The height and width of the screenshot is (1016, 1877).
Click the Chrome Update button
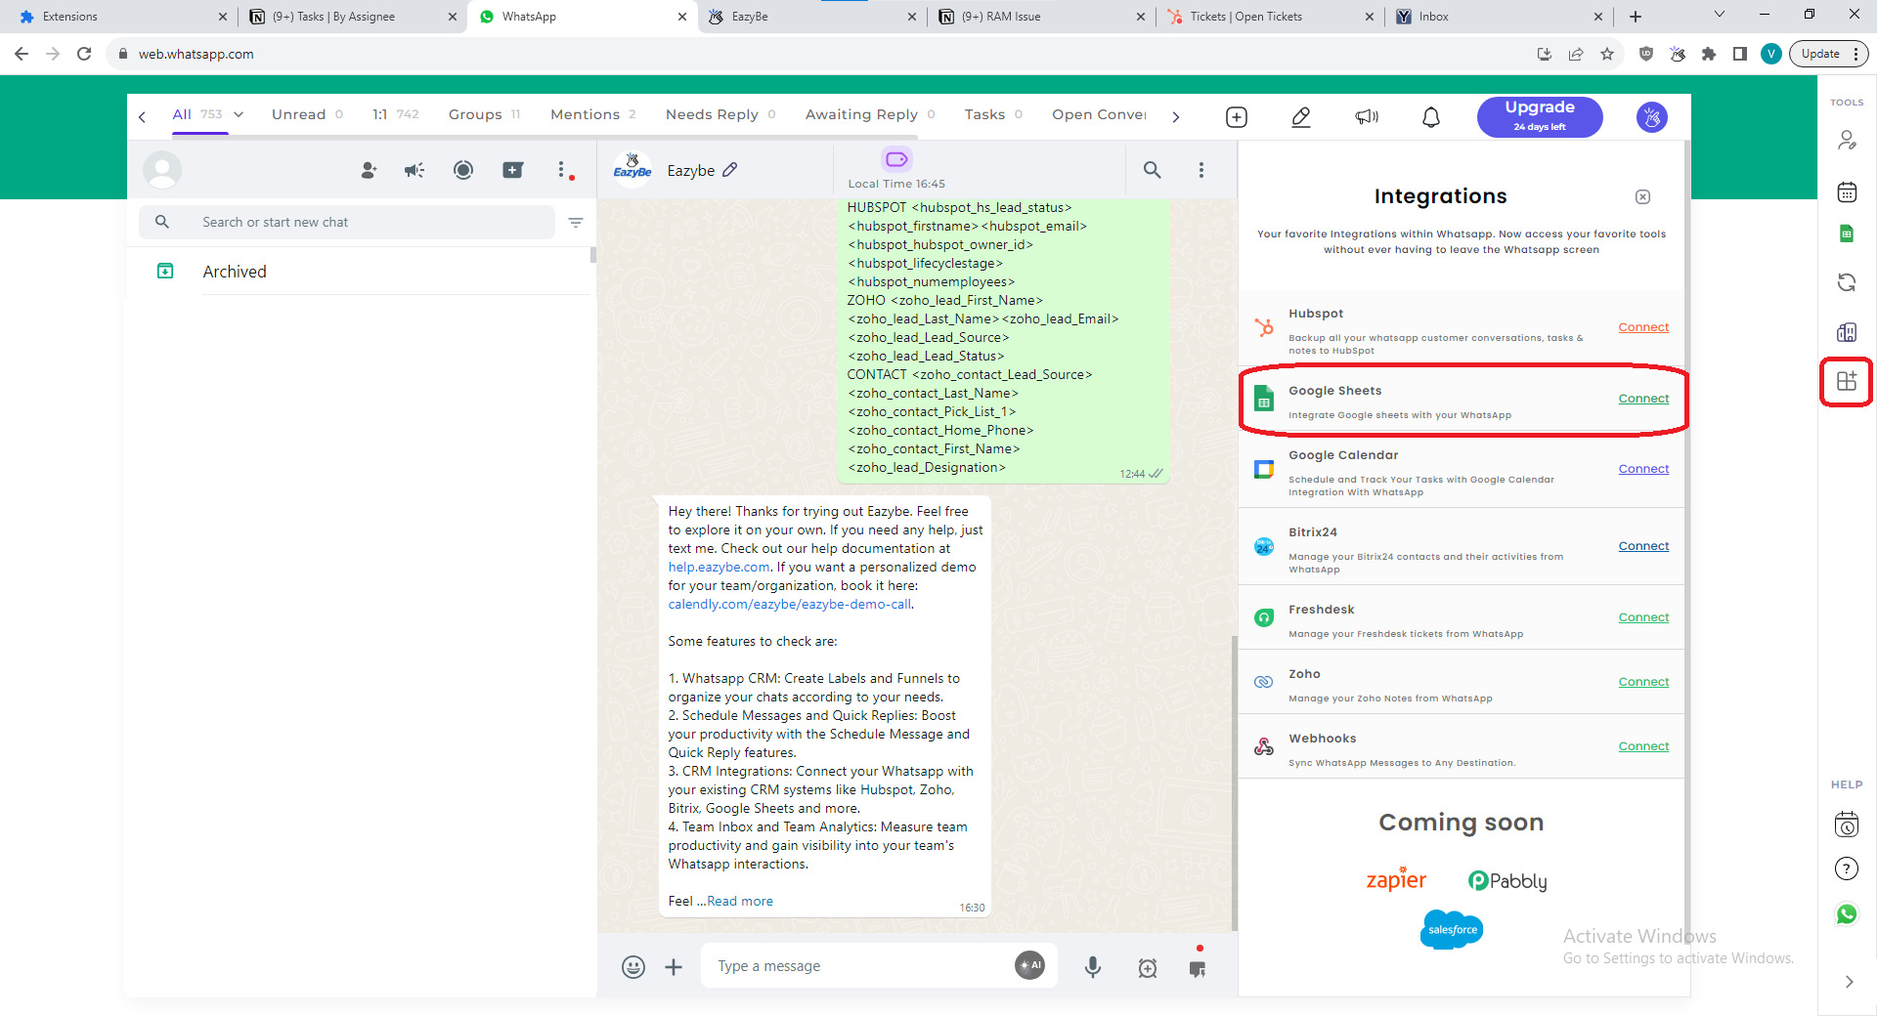(x=1828, y=54)
